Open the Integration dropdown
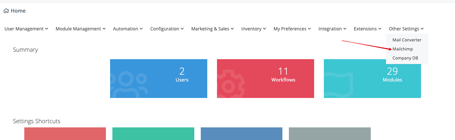Image resolution: width=455 pixels, height=140 pixels. coord(333,29)
